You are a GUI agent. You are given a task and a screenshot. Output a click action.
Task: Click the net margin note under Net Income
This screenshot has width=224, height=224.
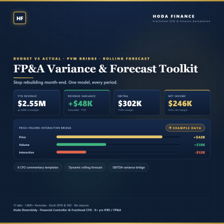pos(178,110)
